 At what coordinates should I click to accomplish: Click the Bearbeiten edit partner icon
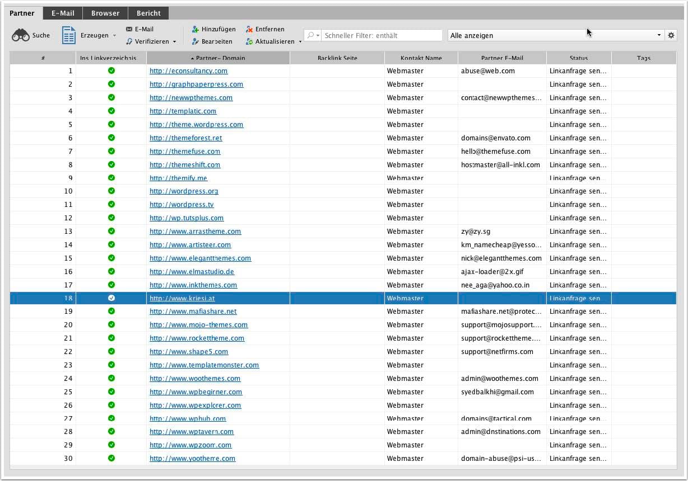tap(196, 41)
